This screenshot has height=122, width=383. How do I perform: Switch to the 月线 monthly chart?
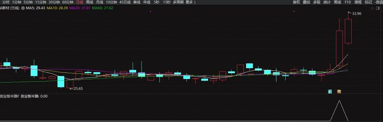99,2
